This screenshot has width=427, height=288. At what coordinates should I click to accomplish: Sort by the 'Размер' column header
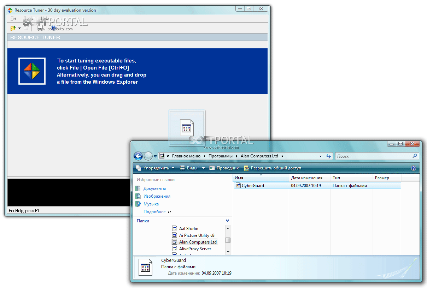pos(387,178)
